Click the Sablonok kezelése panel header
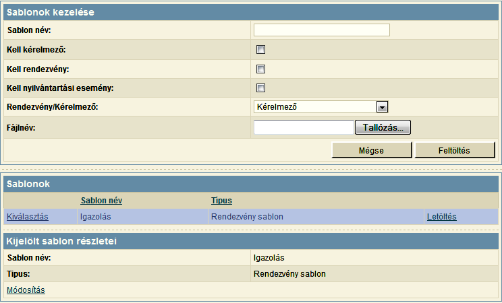This screenshot has height=303, width=502. point(251,12)
